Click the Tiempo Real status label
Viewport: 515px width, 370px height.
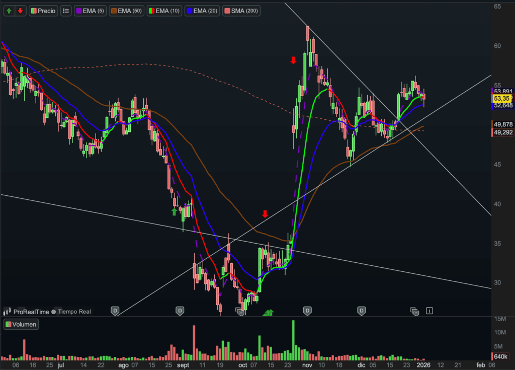(x=74, y=312)
